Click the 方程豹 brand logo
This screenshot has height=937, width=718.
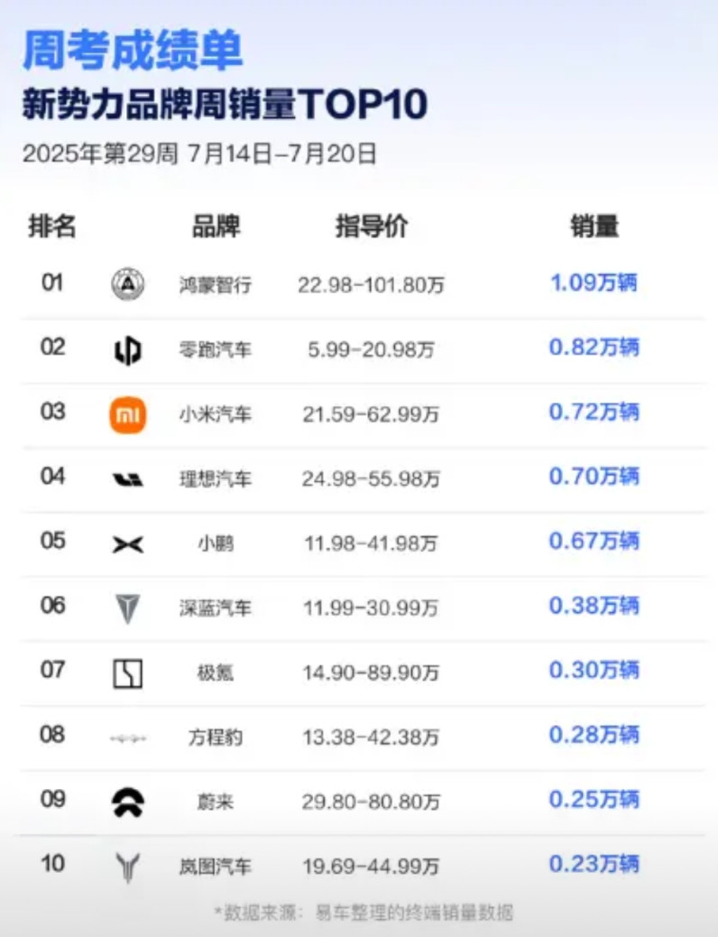[x=128, y=738]
